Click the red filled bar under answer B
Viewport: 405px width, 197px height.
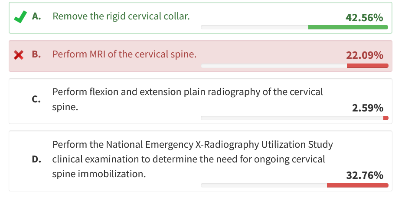pos(367,66)
